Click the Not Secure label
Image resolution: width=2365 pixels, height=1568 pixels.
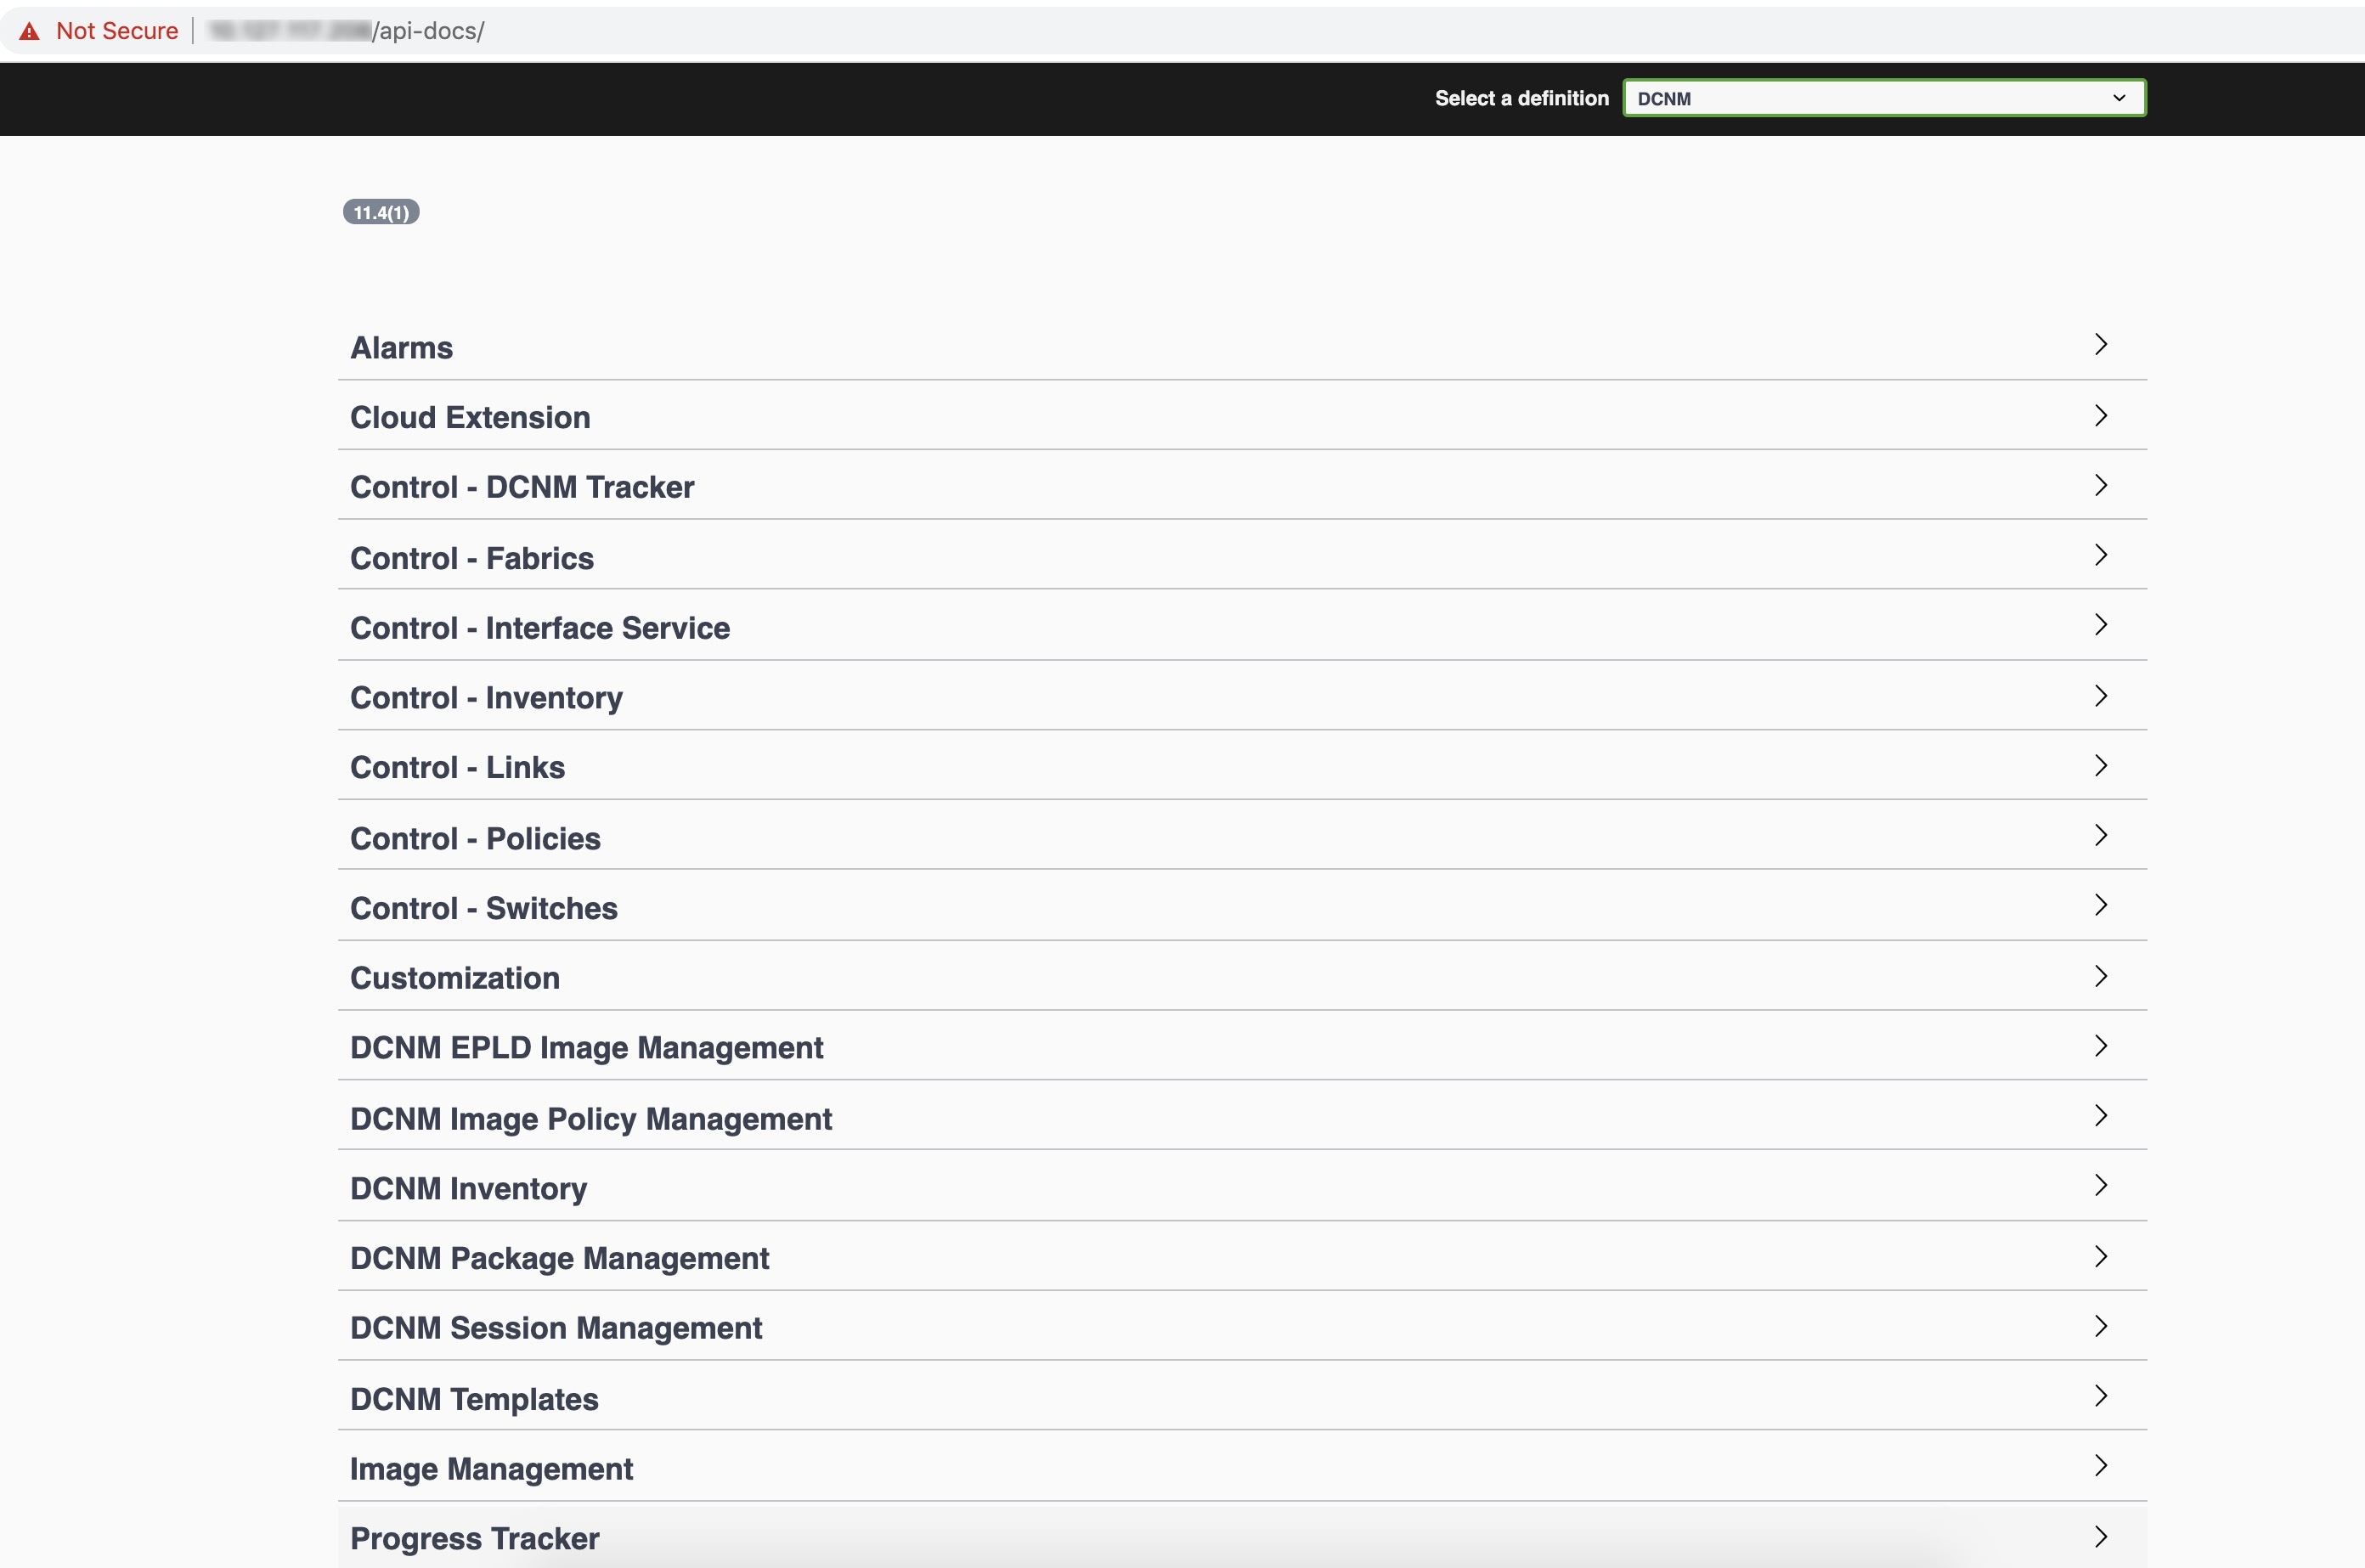(x=117, y=31)
